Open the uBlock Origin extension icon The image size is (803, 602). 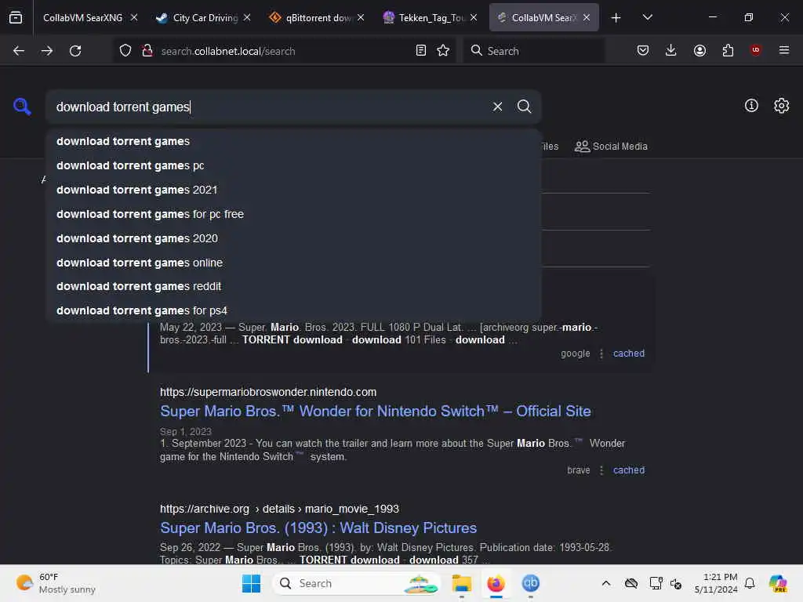pyautogui.click(x=756, y=50)
